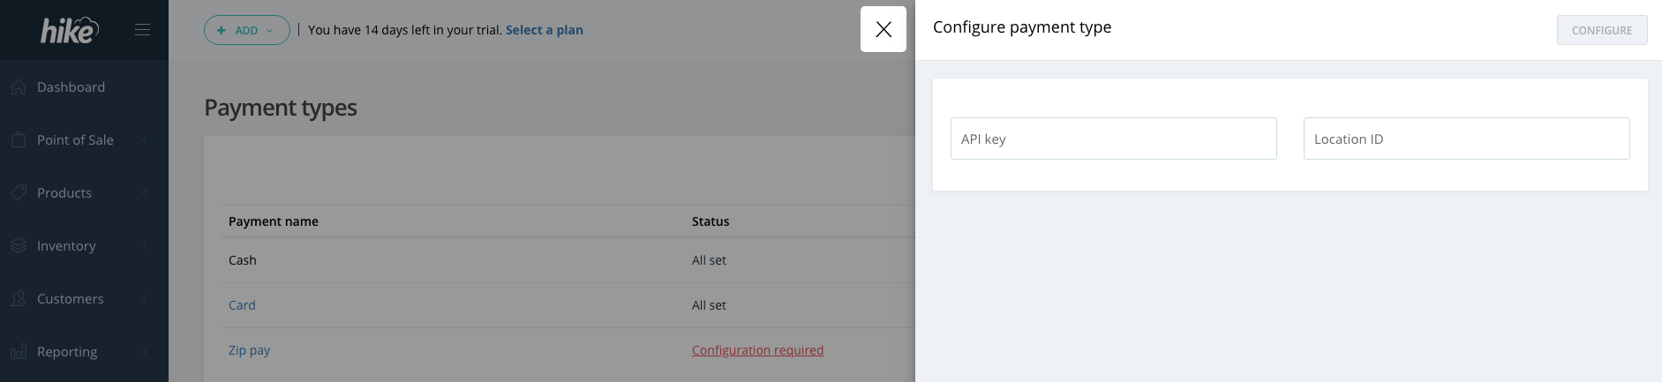Open Dashboard from the sidebar
1662x382 pixels.
point(71,86)
